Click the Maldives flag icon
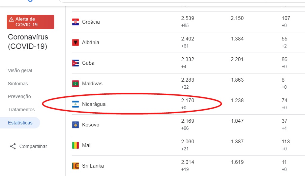This screenshot has width=305, height=176. [x=75, y=84]
